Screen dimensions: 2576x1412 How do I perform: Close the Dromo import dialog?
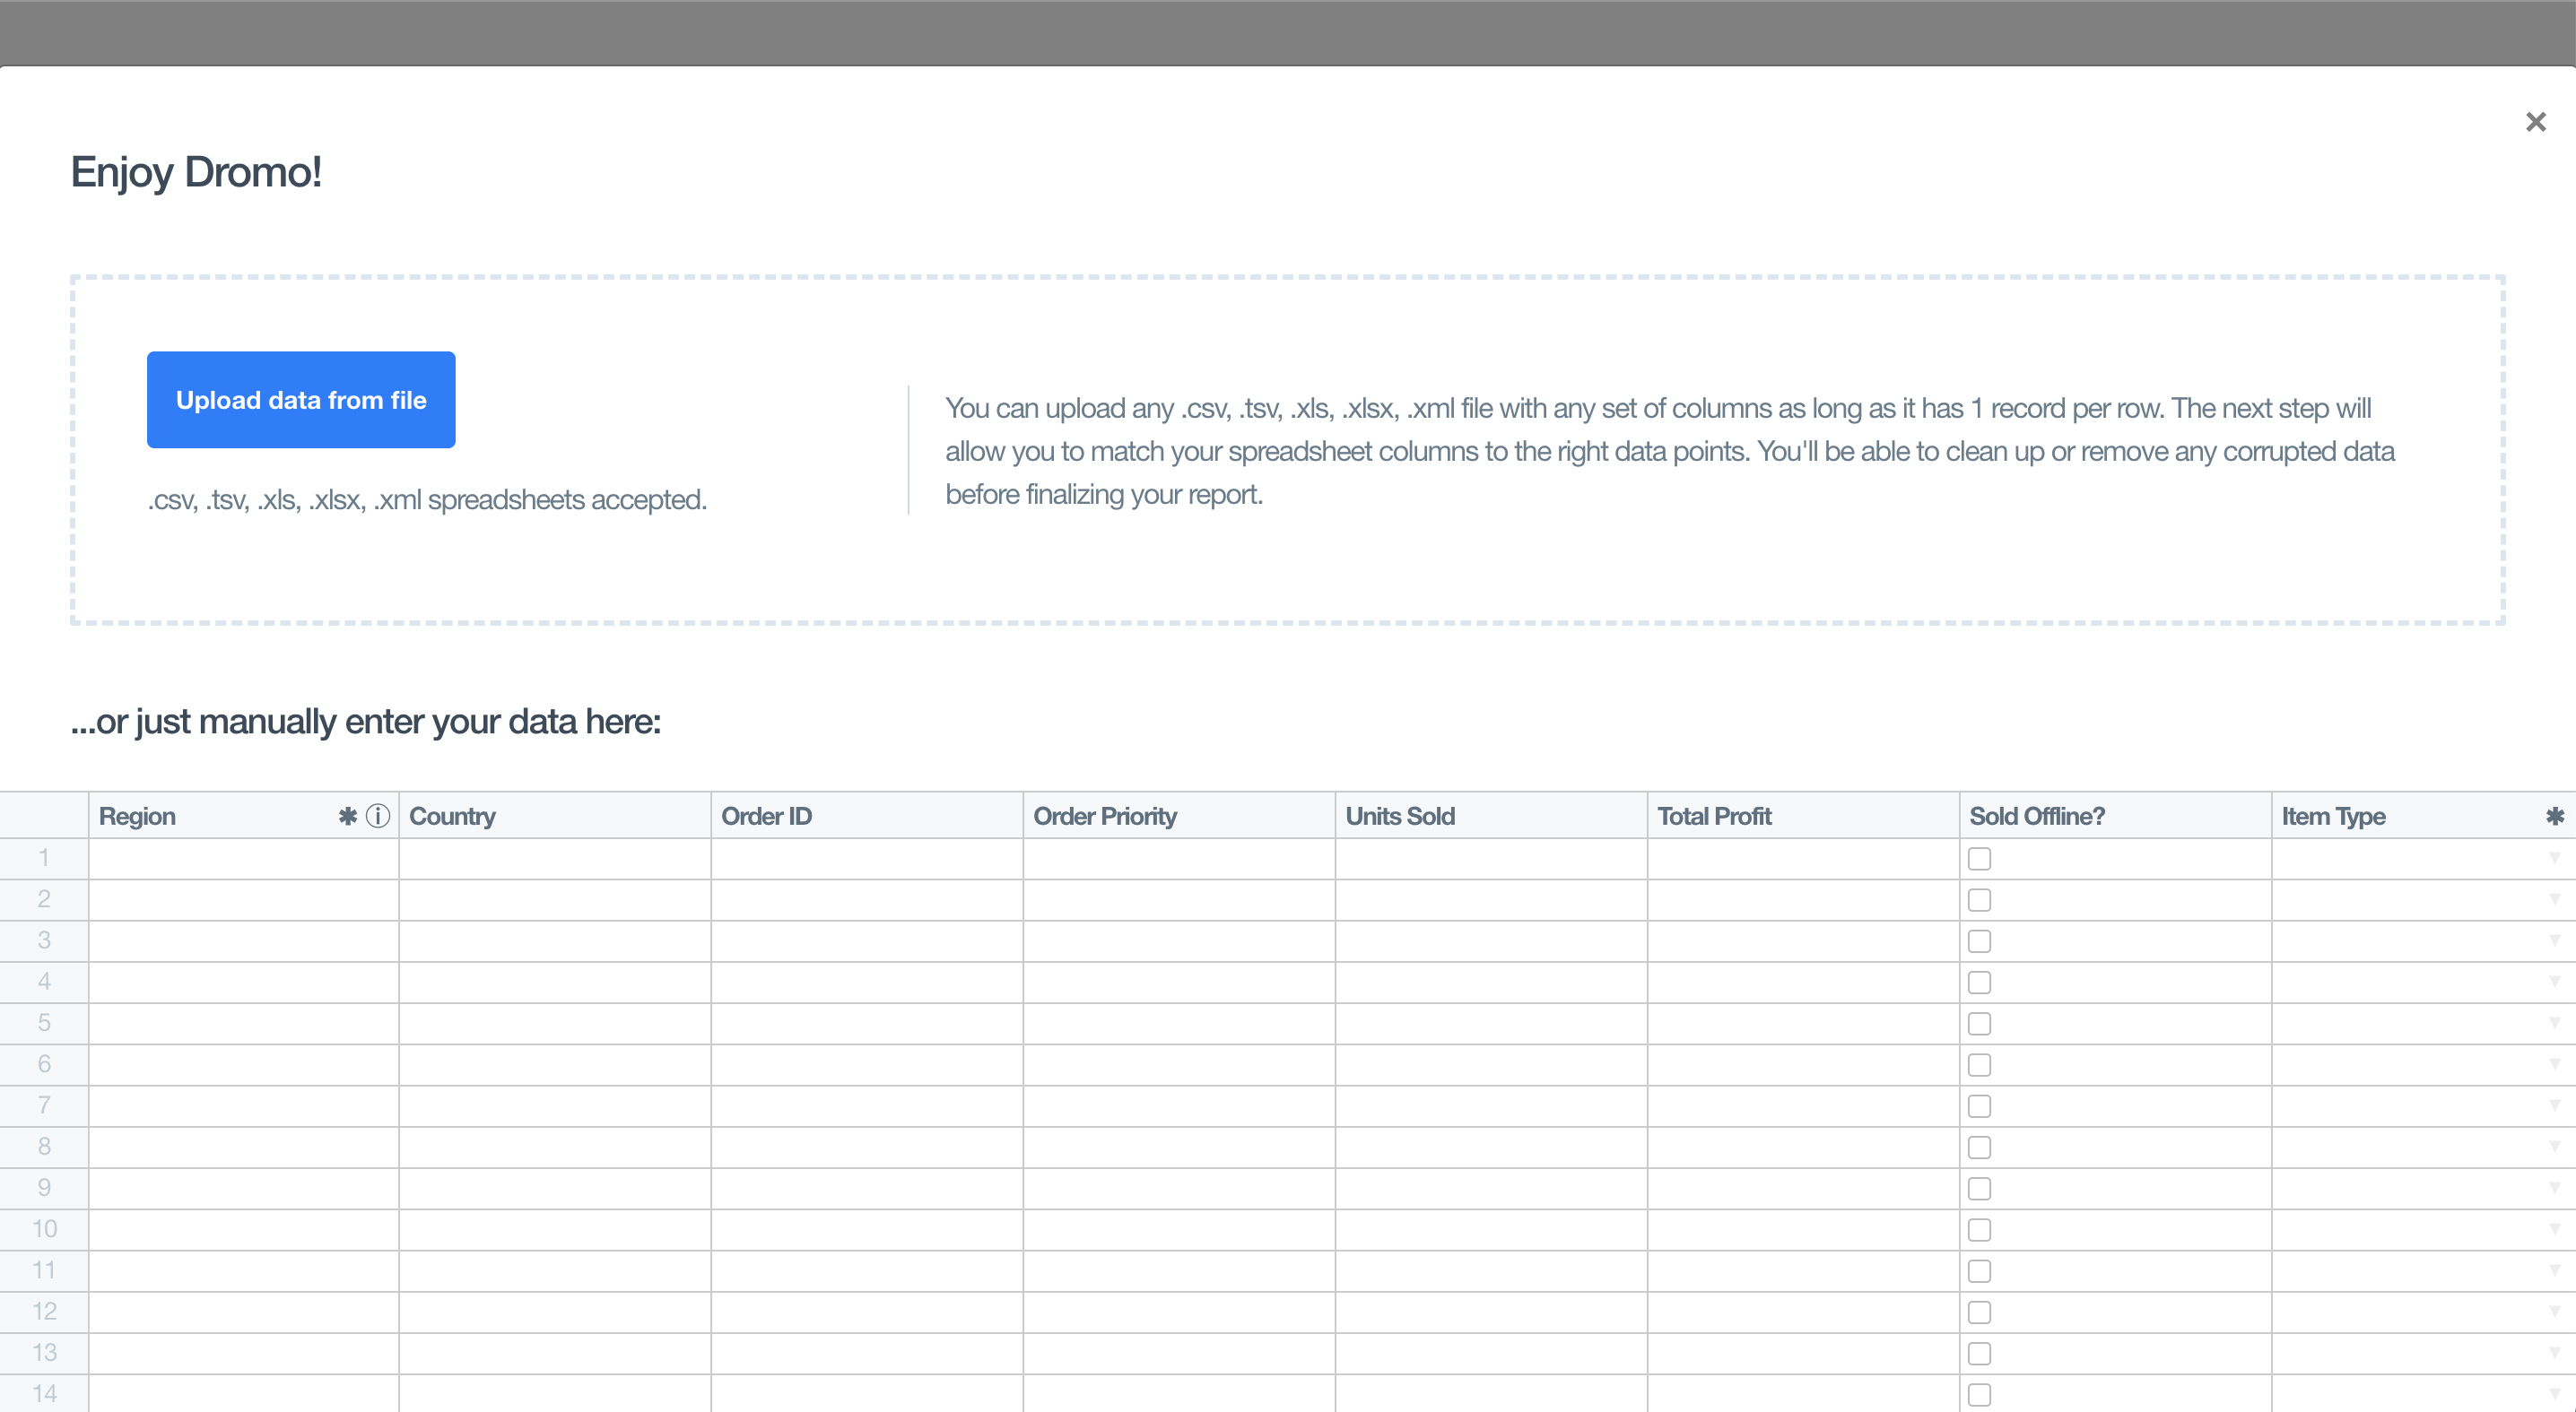[x=2535, y=122]
